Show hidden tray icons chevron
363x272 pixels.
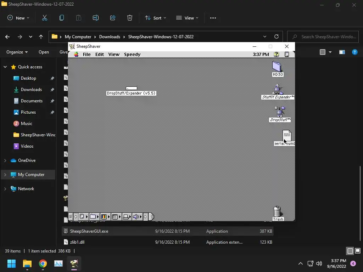[x=301, y=263]
